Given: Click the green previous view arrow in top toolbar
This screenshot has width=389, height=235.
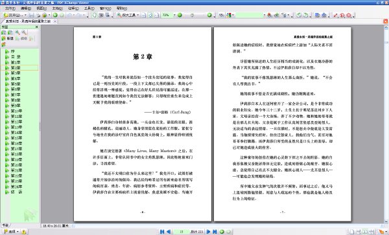Looking at the screenshot, I should [x=55, y=15].
